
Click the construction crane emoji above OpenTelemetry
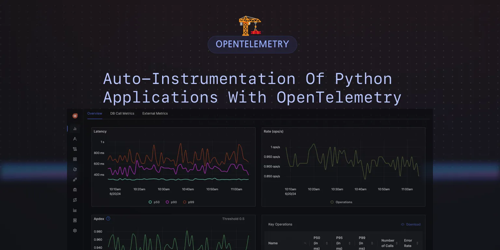250,26
